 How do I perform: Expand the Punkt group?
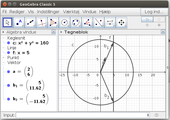pyautogui.click(x=3, y=58)
